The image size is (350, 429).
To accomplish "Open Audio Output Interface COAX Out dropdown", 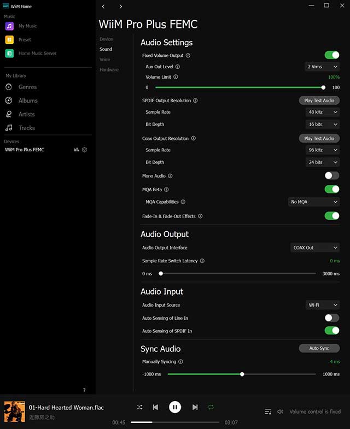I will (x=315, y=248).
